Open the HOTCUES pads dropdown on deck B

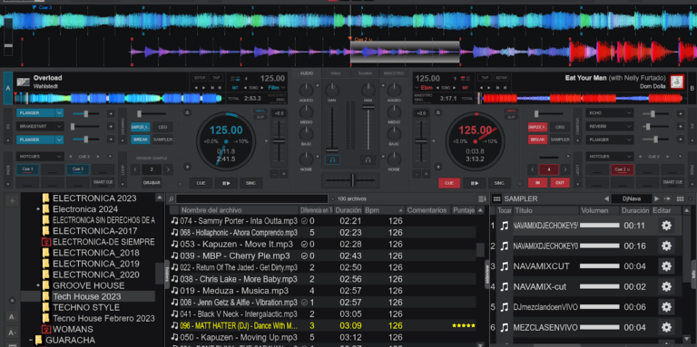click(x=629, y=157)
